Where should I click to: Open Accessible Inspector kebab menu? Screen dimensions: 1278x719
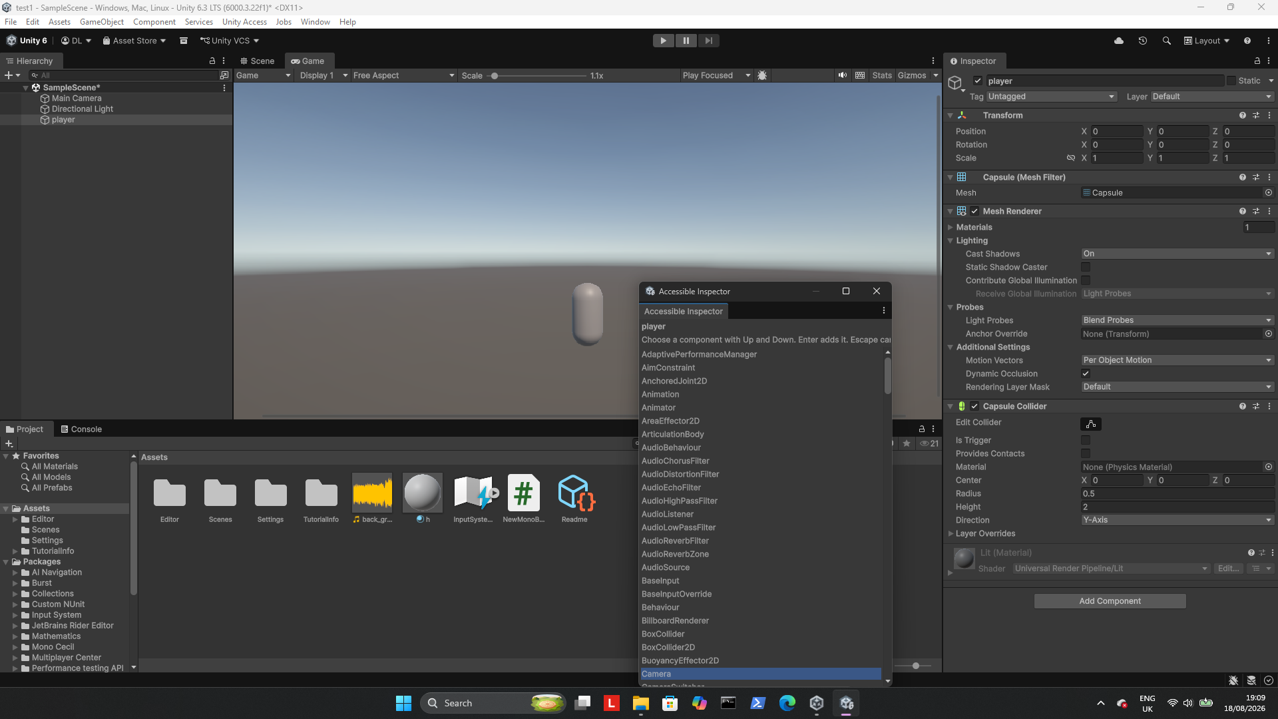(884, 311)
